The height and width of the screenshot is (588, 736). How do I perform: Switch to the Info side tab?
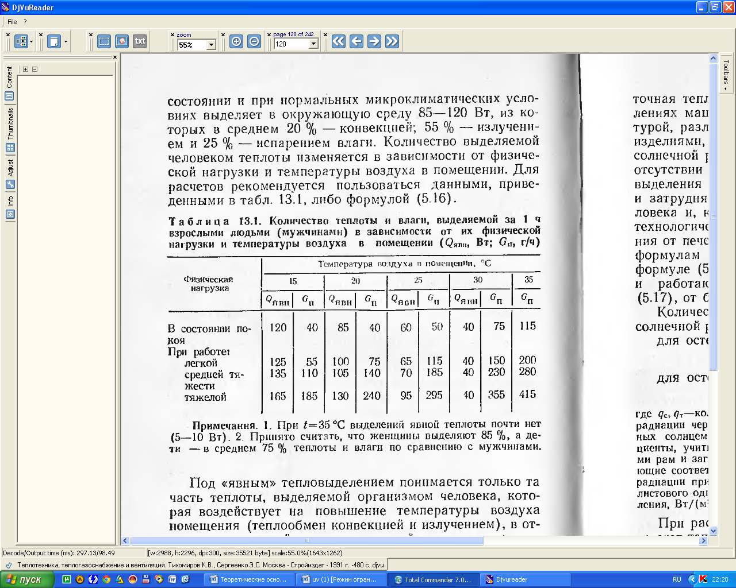coord(10,207)
